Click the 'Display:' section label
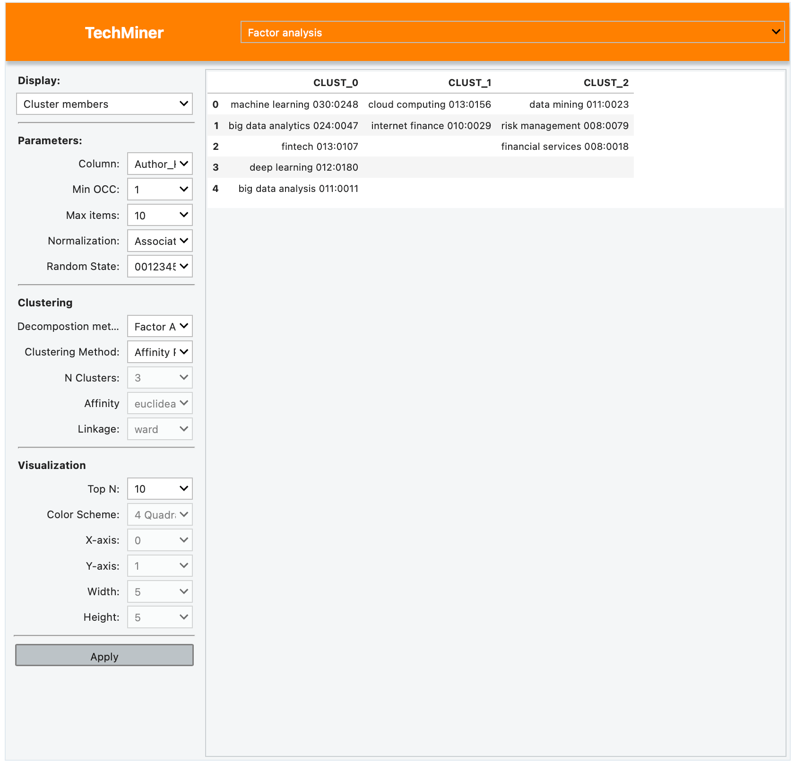 click(39, 80)
